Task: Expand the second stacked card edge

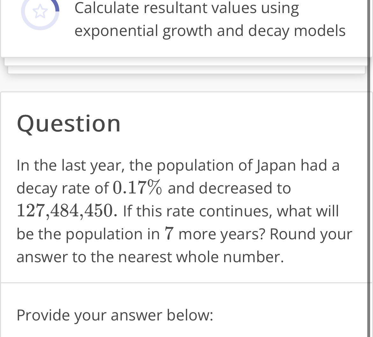Action: [x=186, y=72]
